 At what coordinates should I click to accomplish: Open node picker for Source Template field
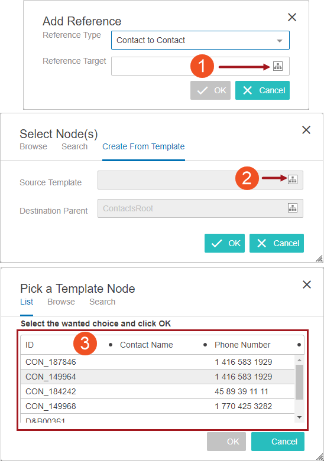[x=293, y=179]
